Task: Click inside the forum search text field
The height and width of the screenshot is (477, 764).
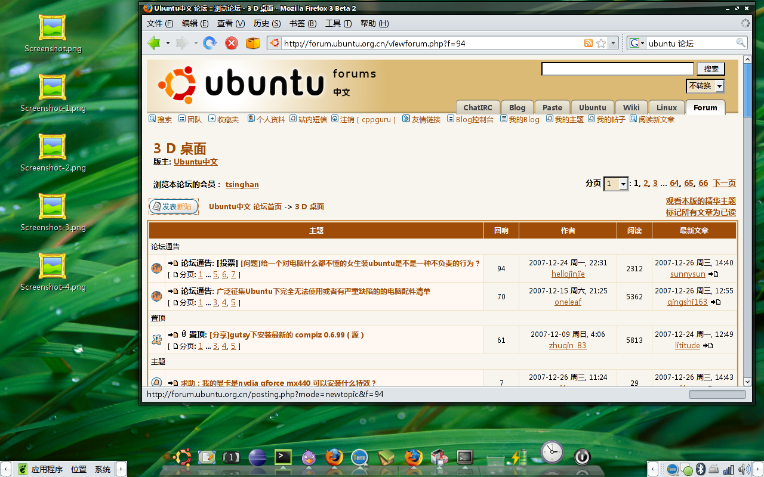Action: click(617, 69)
